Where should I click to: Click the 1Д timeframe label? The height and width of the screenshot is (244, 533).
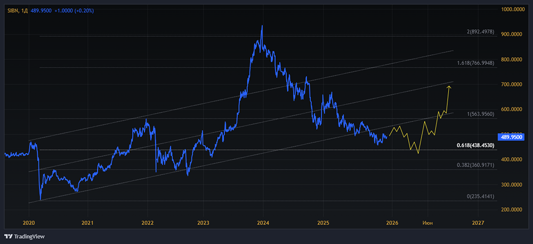pyautogui.click(x=24, y=11)
